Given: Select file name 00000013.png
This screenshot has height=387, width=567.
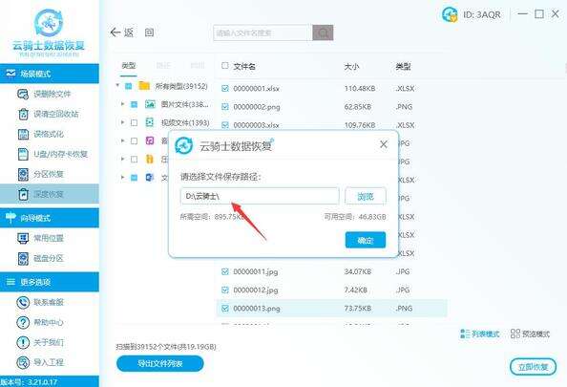Looking at the screenshot, I should pos(257,309).
